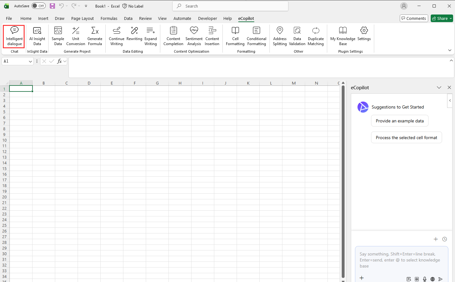Collapse the ribbon using the chevron

click(x=450, y=50)
